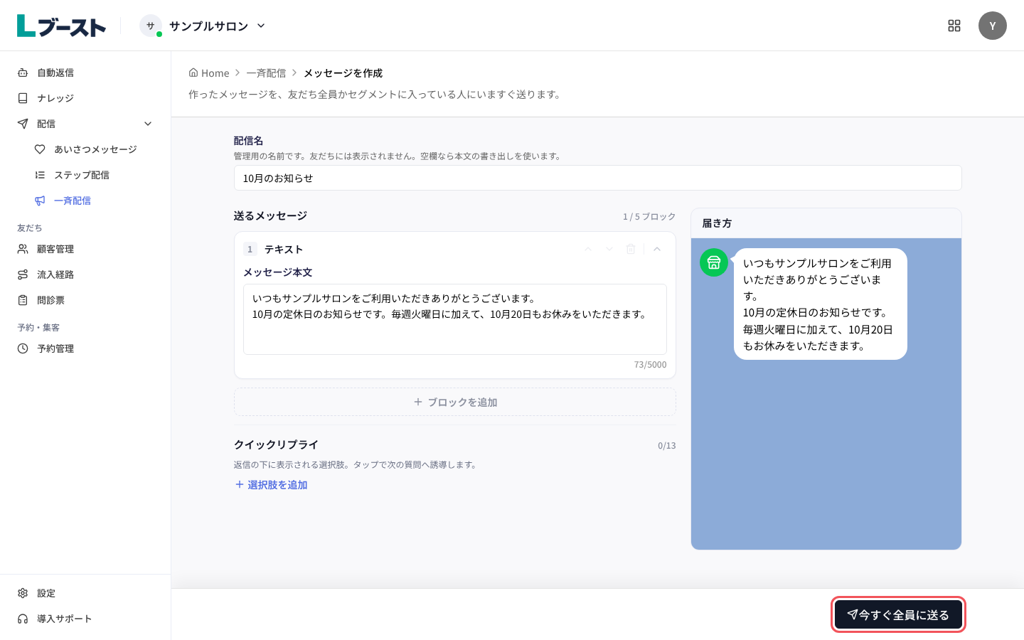This screenshot has height=640, width=1024.
Task: Click the 届き方 preview heading
Action: [717, 223]
